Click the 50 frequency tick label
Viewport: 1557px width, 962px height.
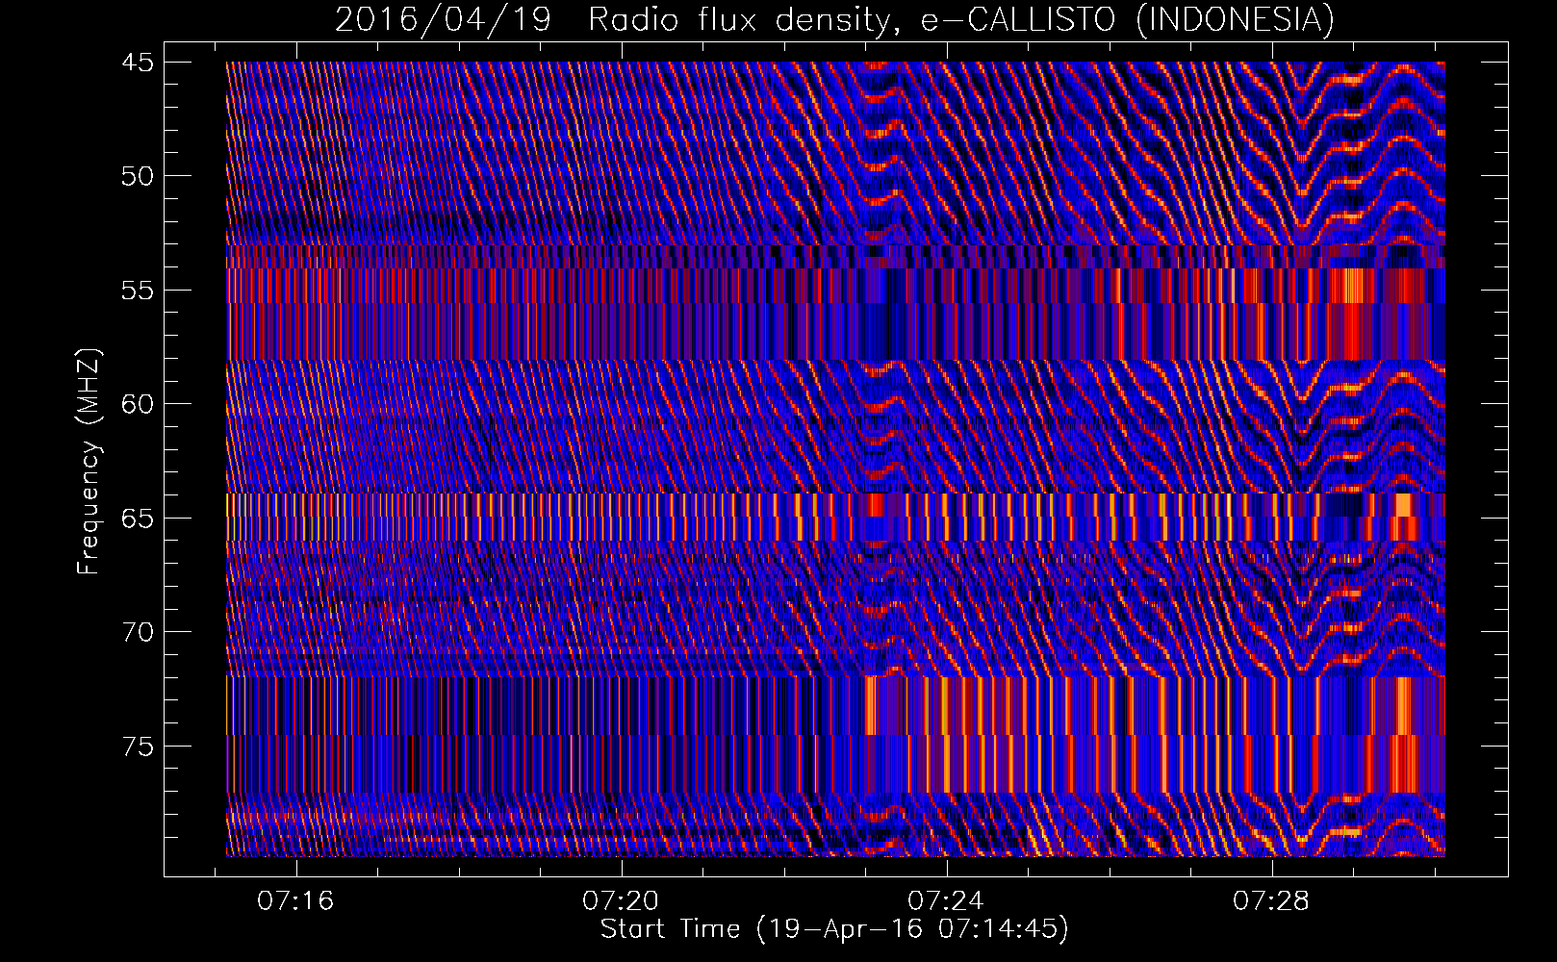138,176
